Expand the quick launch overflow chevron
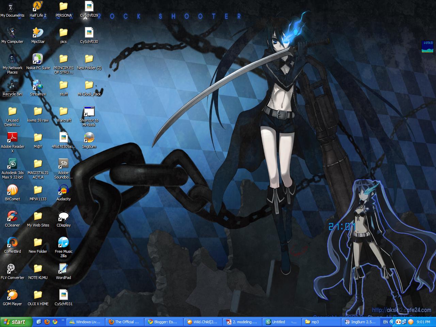436x327 pixels. [63, 320]
